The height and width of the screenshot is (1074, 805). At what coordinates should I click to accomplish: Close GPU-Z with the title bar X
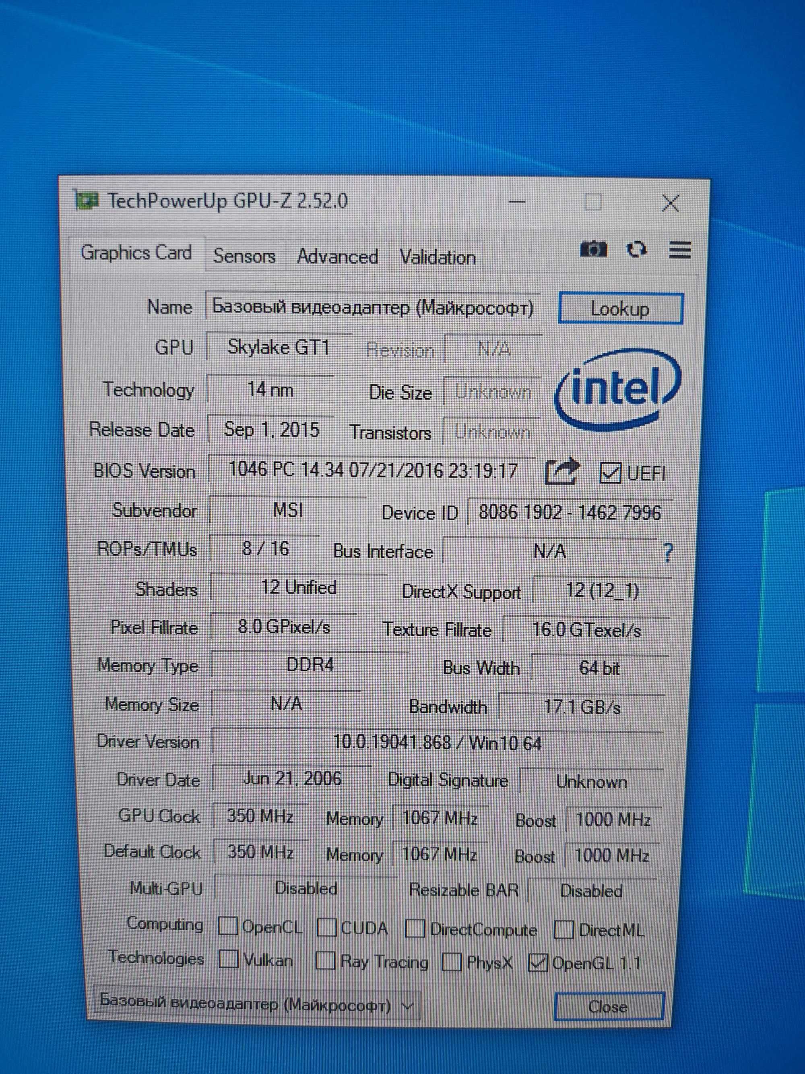click(671, 203)
